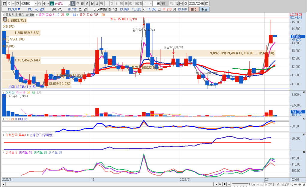Click the bottom magnifier zoom icon

[x=291, y=184]
